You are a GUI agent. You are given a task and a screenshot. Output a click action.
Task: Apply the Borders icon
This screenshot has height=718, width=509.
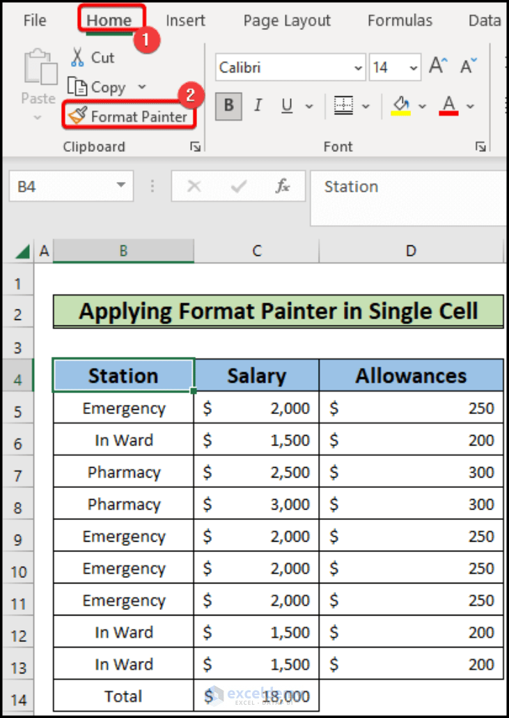343,106
